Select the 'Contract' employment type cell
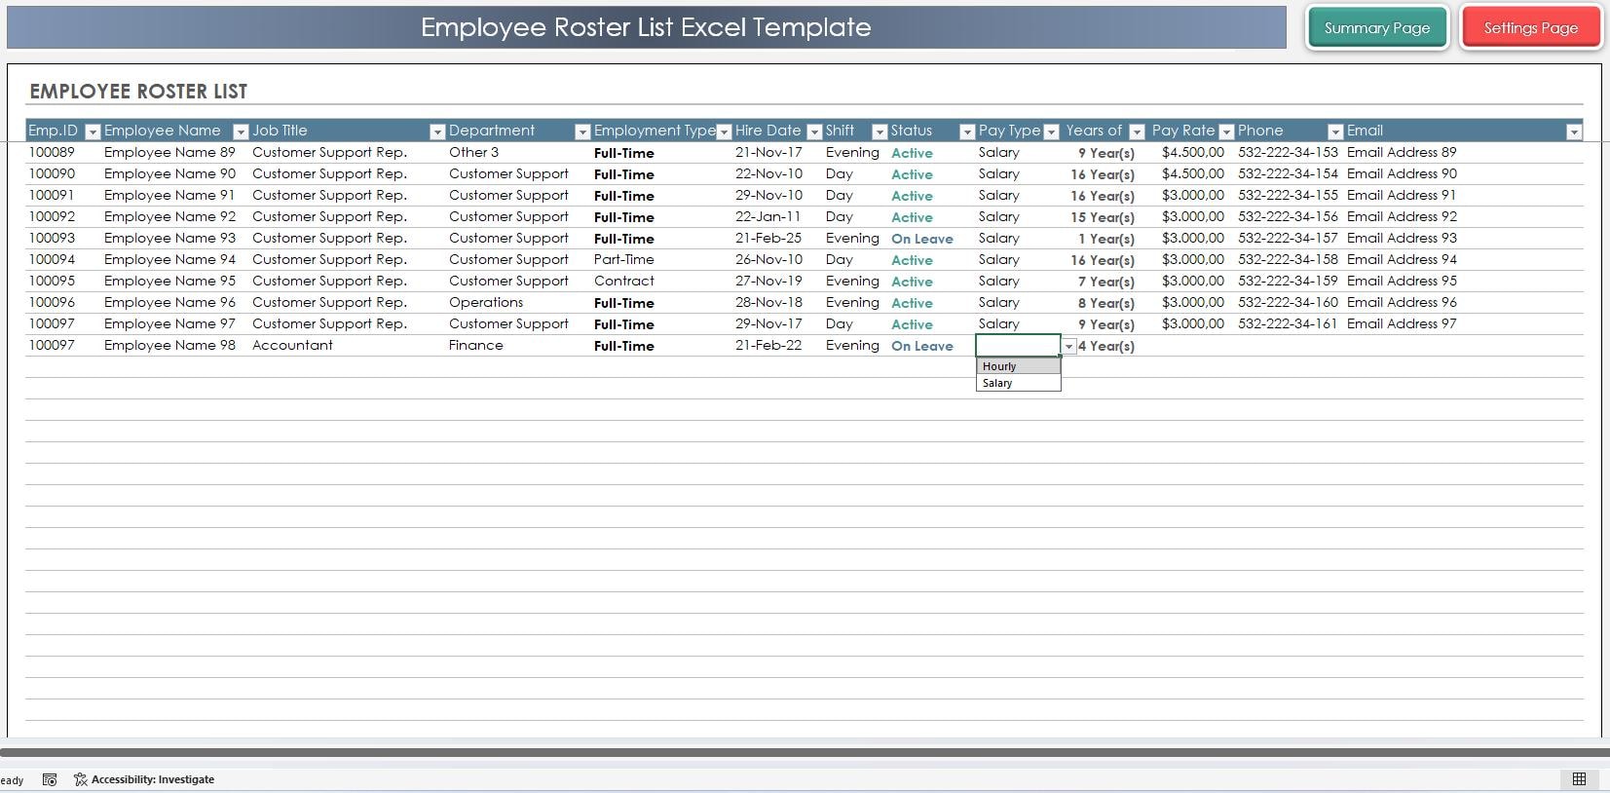The height and width of the screenshot is (793, 1610). point(624,281)
